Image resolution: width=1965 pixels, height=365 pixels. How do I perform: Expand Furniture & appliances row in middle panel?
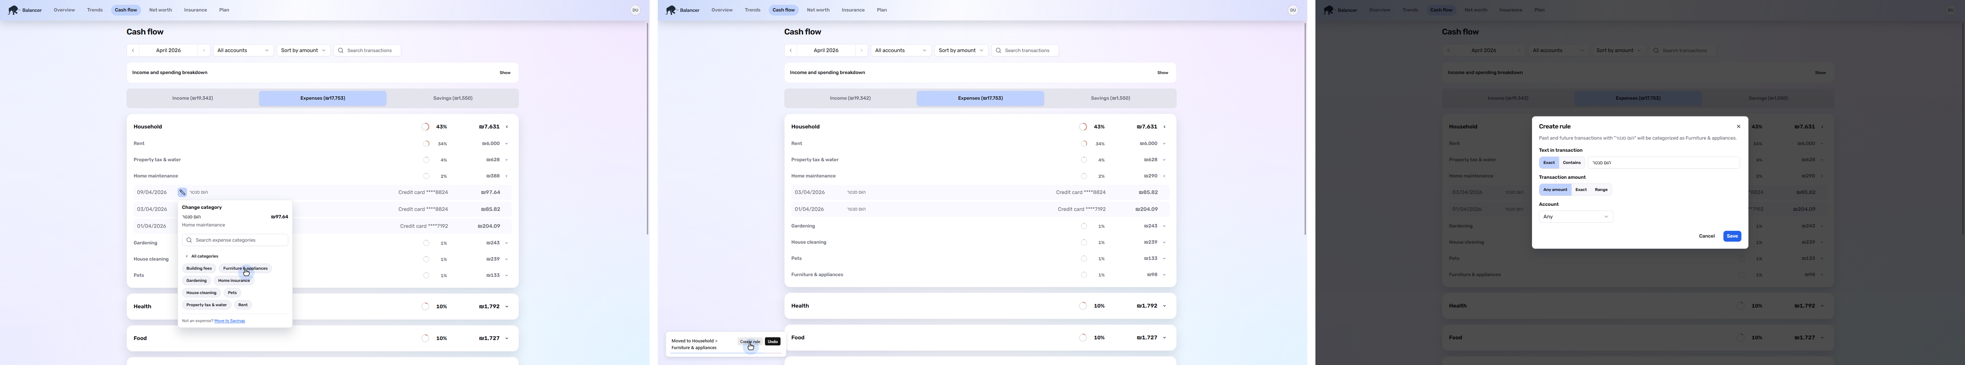click(1164, 274)
